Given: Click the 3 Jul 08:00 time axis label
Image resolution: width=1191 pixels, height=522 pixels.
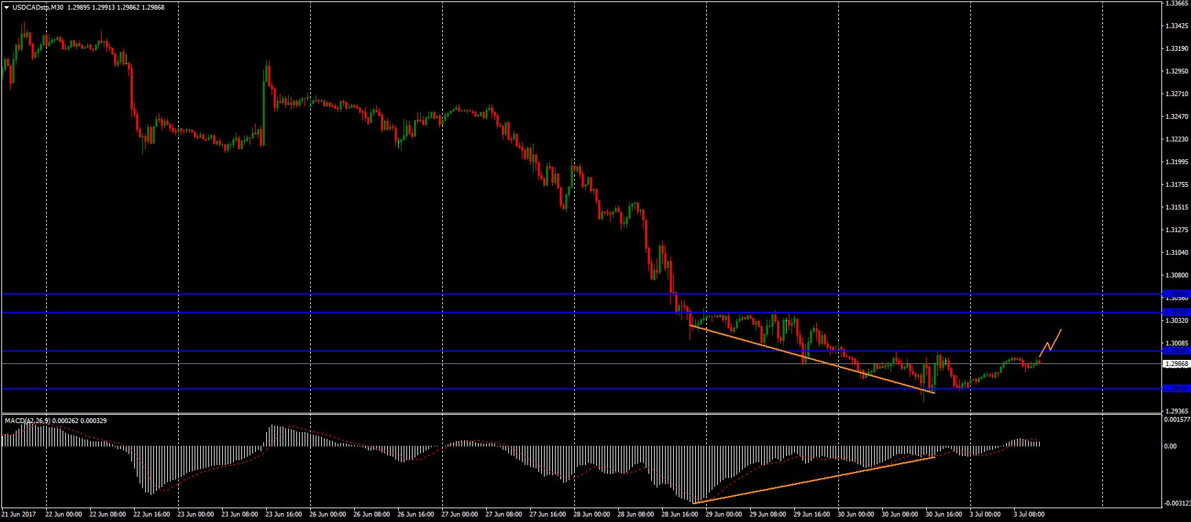Looking at the screenshot, I should point(1029,514).
